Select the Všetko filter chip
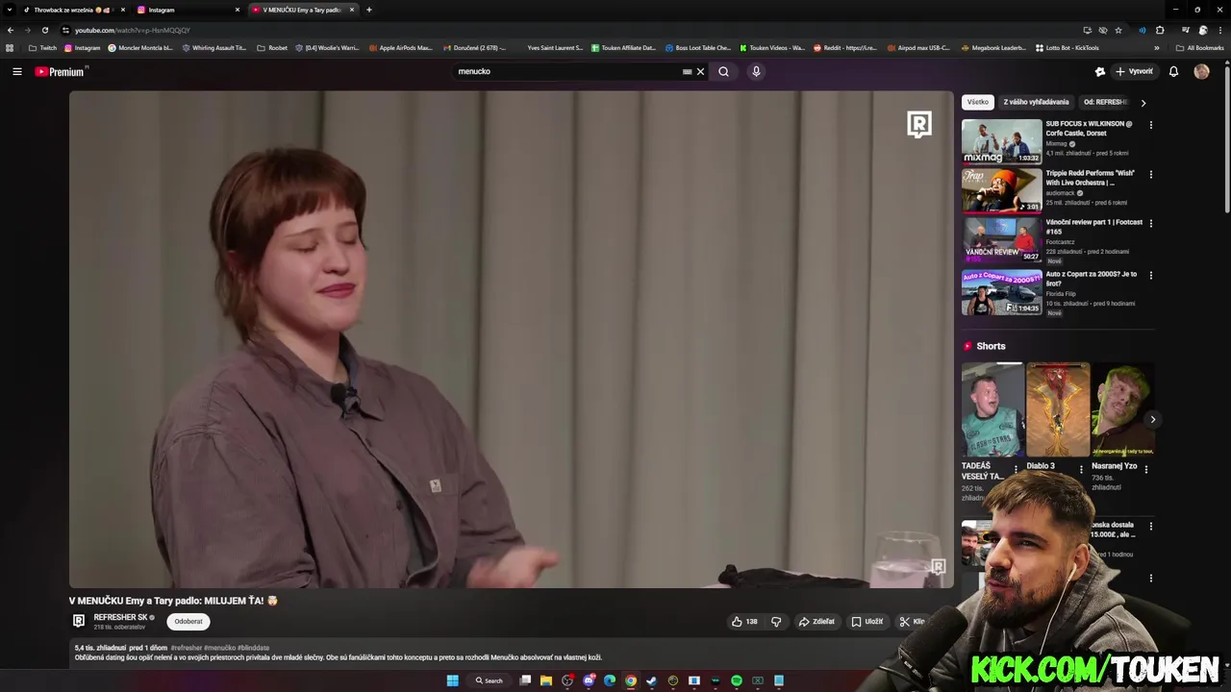Screen dimensions: 1231x692 tap(978, 102)
